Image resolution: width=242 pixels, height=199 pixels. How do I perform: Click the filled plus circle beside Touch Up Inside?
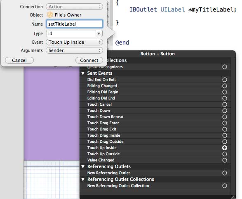pyautogui.click(x=225, y=148)
